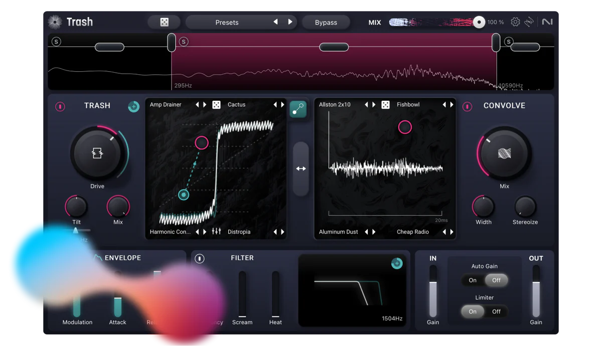Select next Harmonic Con distortion type
The image size is (602, 346).
205,232
